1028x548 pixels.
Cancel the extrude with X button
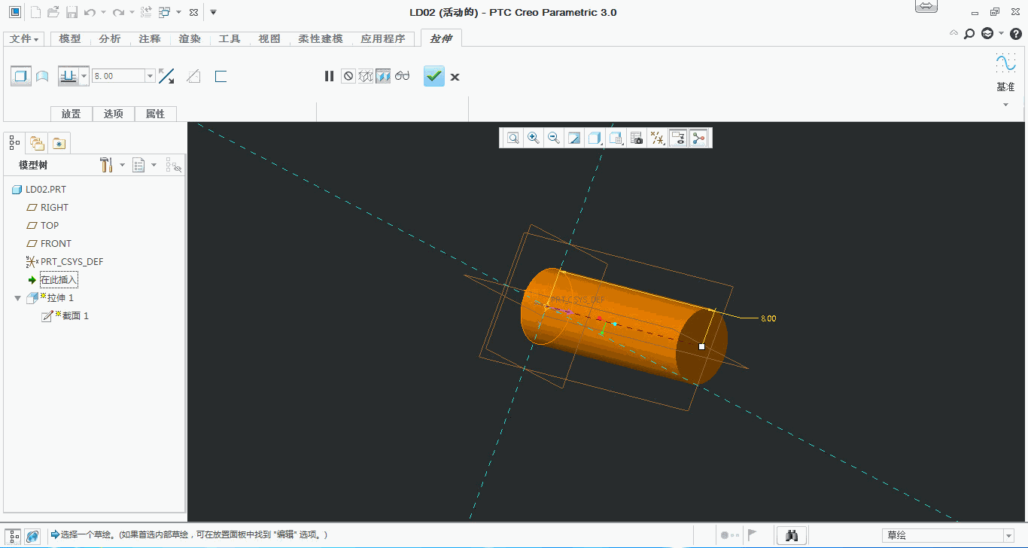tap(455, 77)
